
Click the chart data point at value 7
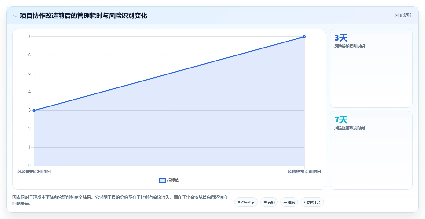pyautogui.click(x=304, y=37)
